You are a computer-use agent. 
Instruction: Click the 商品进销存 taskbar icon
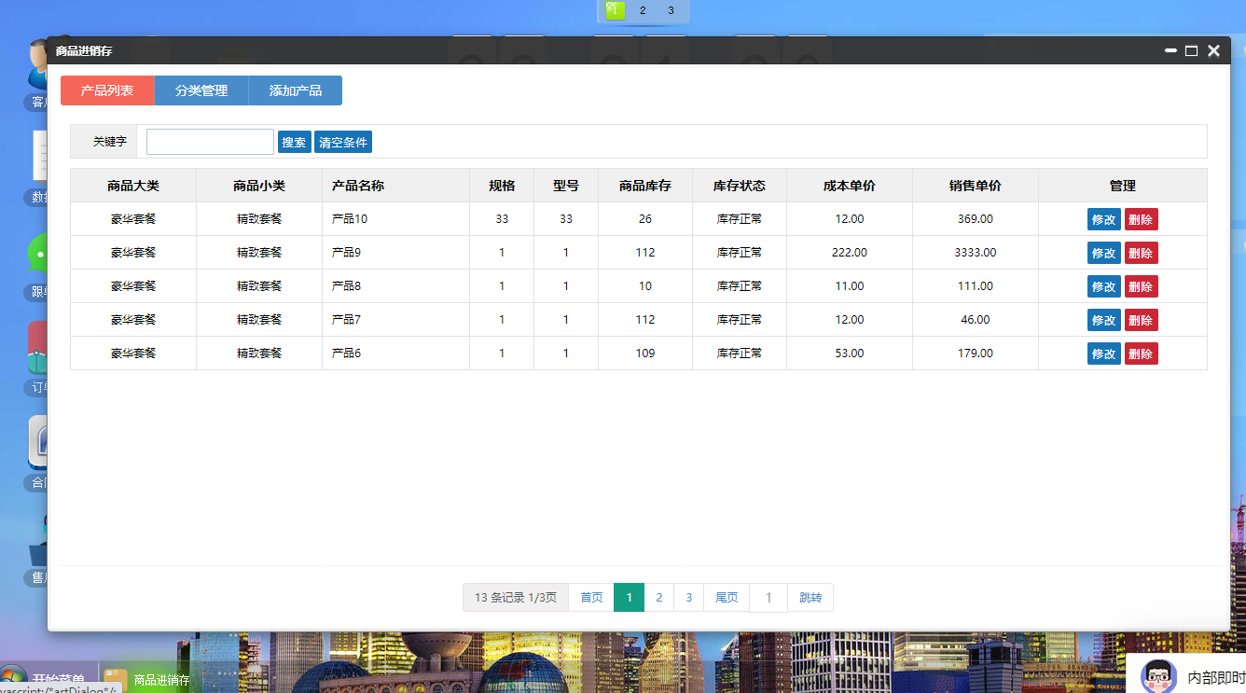(x=116, y=680)
